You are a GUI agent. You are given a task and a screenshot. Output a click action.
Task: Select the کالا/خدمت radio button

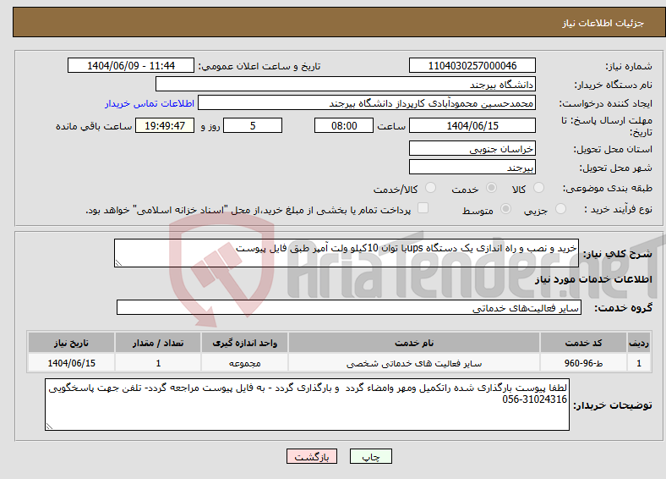pos(431,188)
